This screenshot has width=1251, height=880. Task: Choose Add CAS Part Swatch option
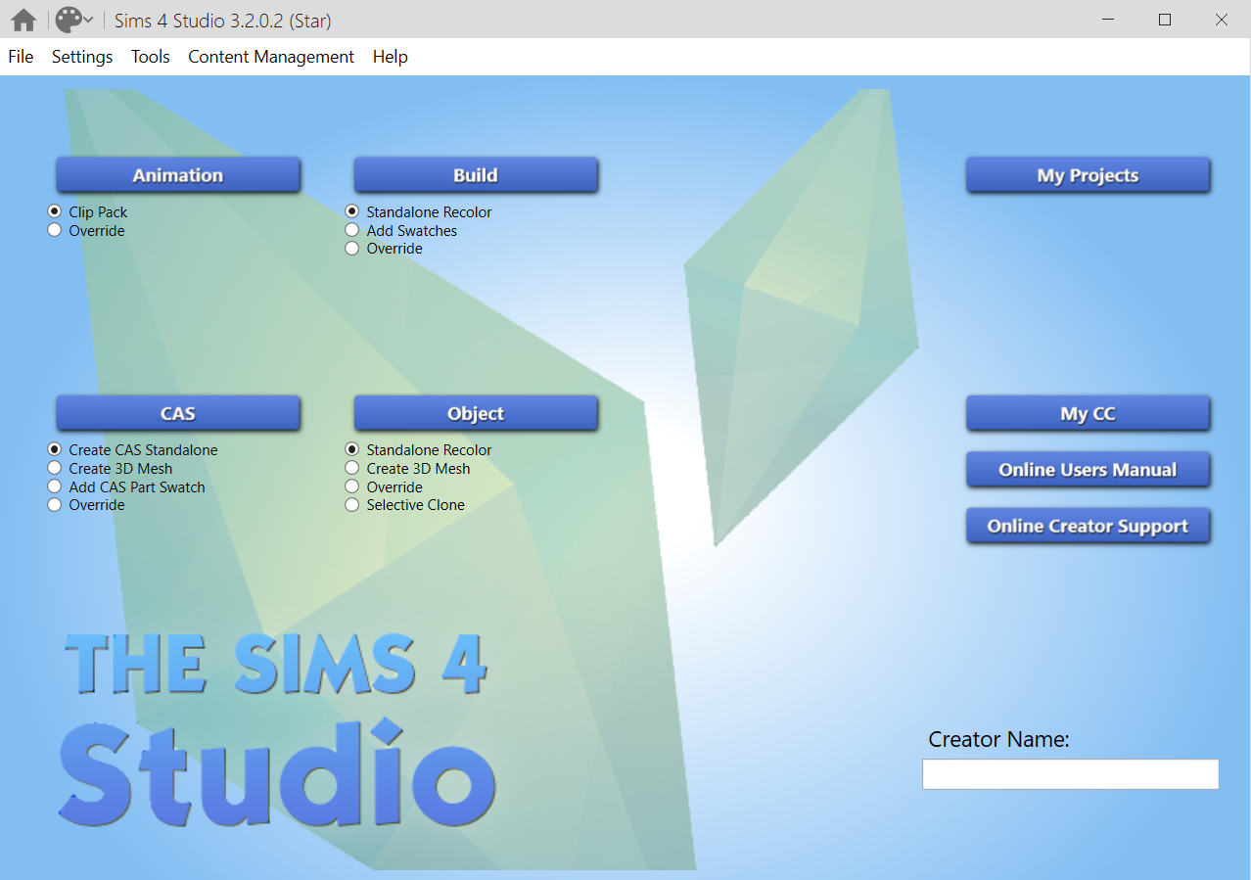pos(54,486)
